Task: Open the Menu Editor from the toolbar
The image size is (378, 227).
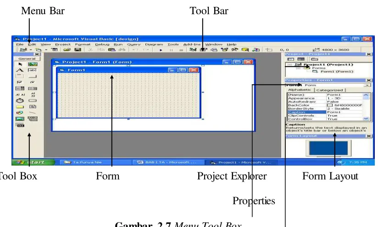Action: (55, 50)
